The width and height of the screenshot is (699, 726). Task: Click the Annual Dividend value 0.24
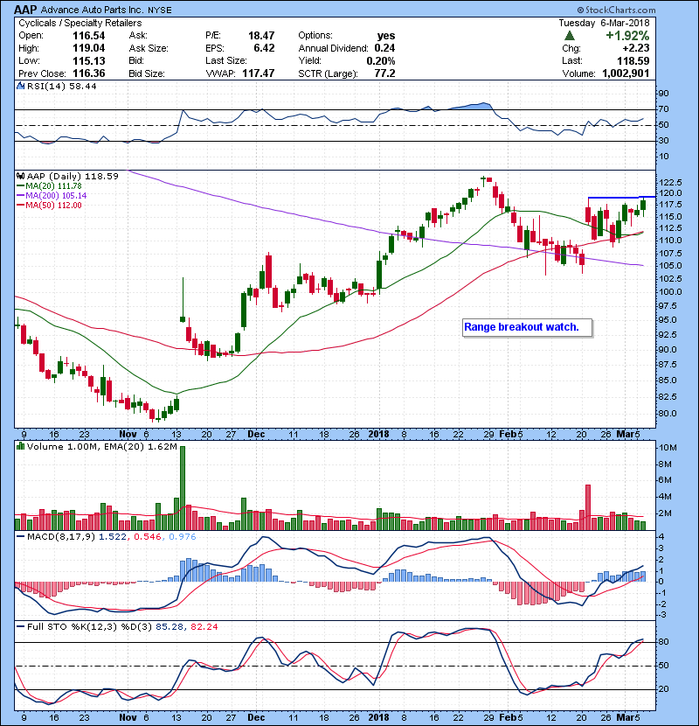tap(385, 48)
